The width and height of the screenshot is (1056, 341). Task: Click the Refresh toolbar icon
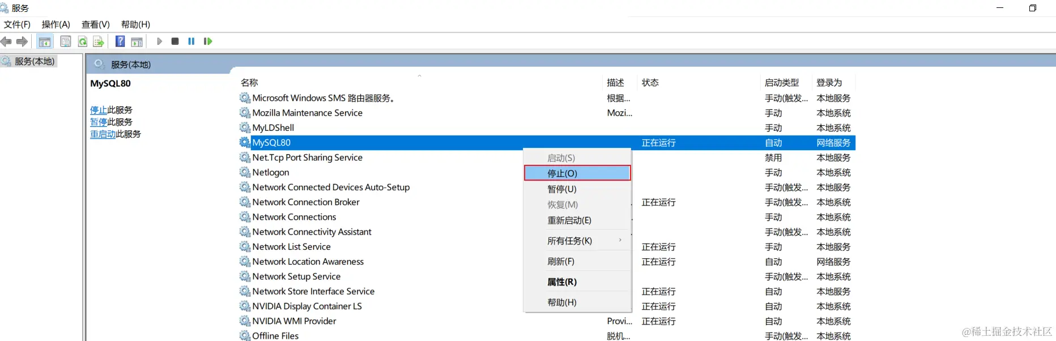pos(83,41)
